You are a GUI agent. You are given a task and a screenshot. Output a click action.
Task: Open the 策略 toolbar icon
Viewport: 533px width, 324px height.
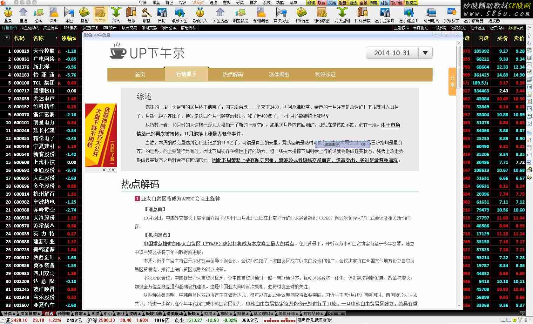point(54,15)
